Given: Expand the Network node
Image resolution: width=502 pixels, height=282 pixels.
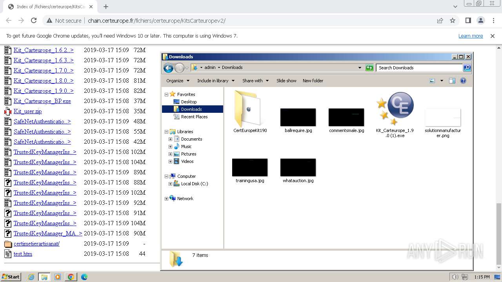Looking at the screenshot, I should [166, 199].
